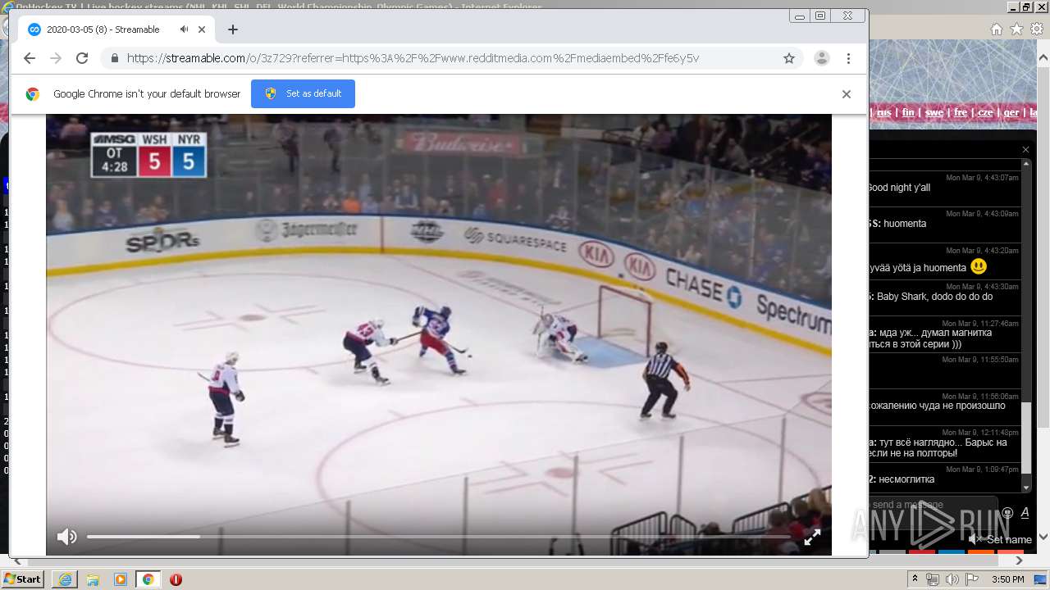Open the red Opera taskbar icon
This screenshot has height=590, width=1050.
(x=176, y=579)
